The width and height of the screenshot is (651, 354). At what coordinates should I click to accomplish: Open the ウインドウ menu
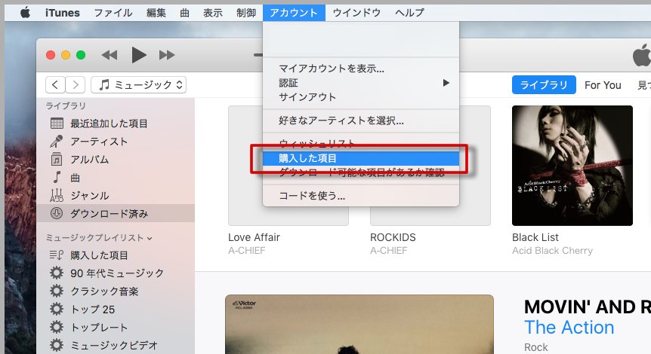pyautogui.click(x=356, y=13)
